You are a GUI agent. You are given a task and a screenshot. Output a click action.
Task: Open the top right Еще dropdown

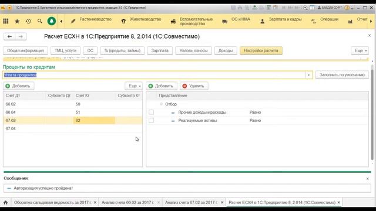pos(360,51)
